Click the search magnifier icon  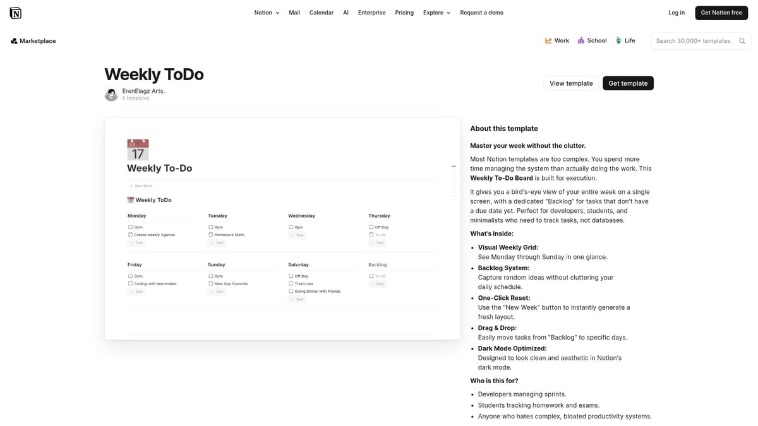tap(742, 40)
